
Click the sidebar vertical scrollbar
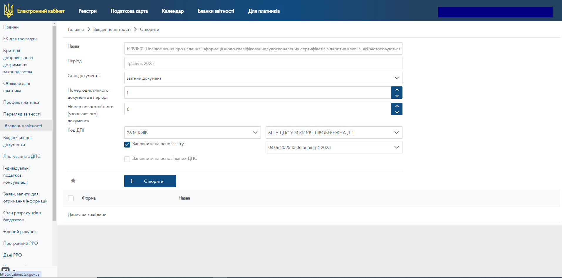[x=54, y=123]
